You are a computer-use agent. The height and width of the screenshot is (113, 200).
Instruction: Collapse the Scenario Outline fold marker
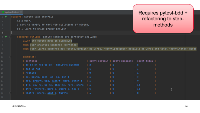(10, 37)
